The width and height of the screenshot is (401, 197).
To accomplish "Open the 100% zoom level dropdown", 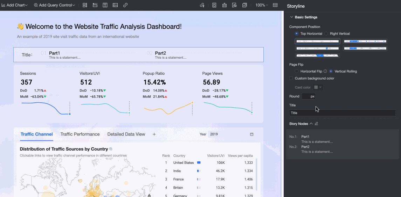I will click(x=261, y=5).
